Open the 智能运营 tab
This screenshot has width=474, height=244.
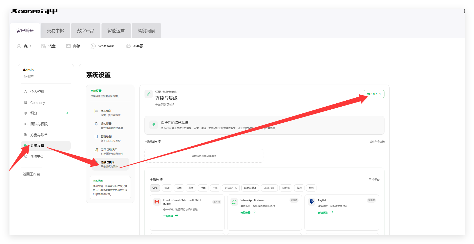(116, 30)
